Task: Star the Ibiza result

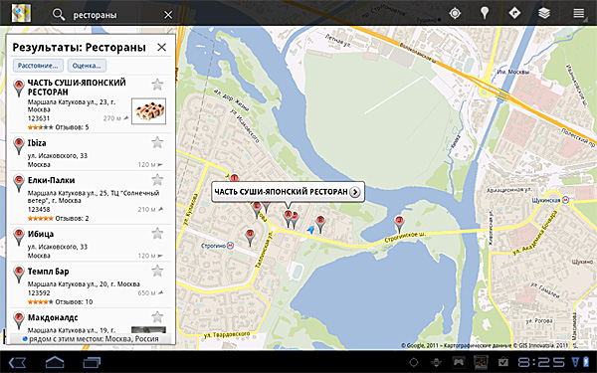Action: [157, 142]
